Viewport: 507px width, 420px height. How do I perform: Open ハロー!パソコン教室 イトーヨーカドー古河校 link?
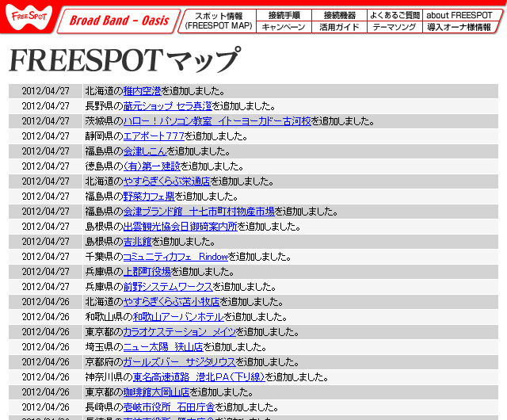pyautogui.click(x=217, y=121)
